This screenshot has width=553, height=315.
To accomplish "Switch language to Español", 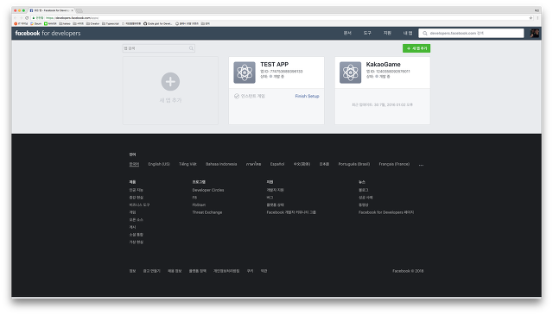I will 277,164.
